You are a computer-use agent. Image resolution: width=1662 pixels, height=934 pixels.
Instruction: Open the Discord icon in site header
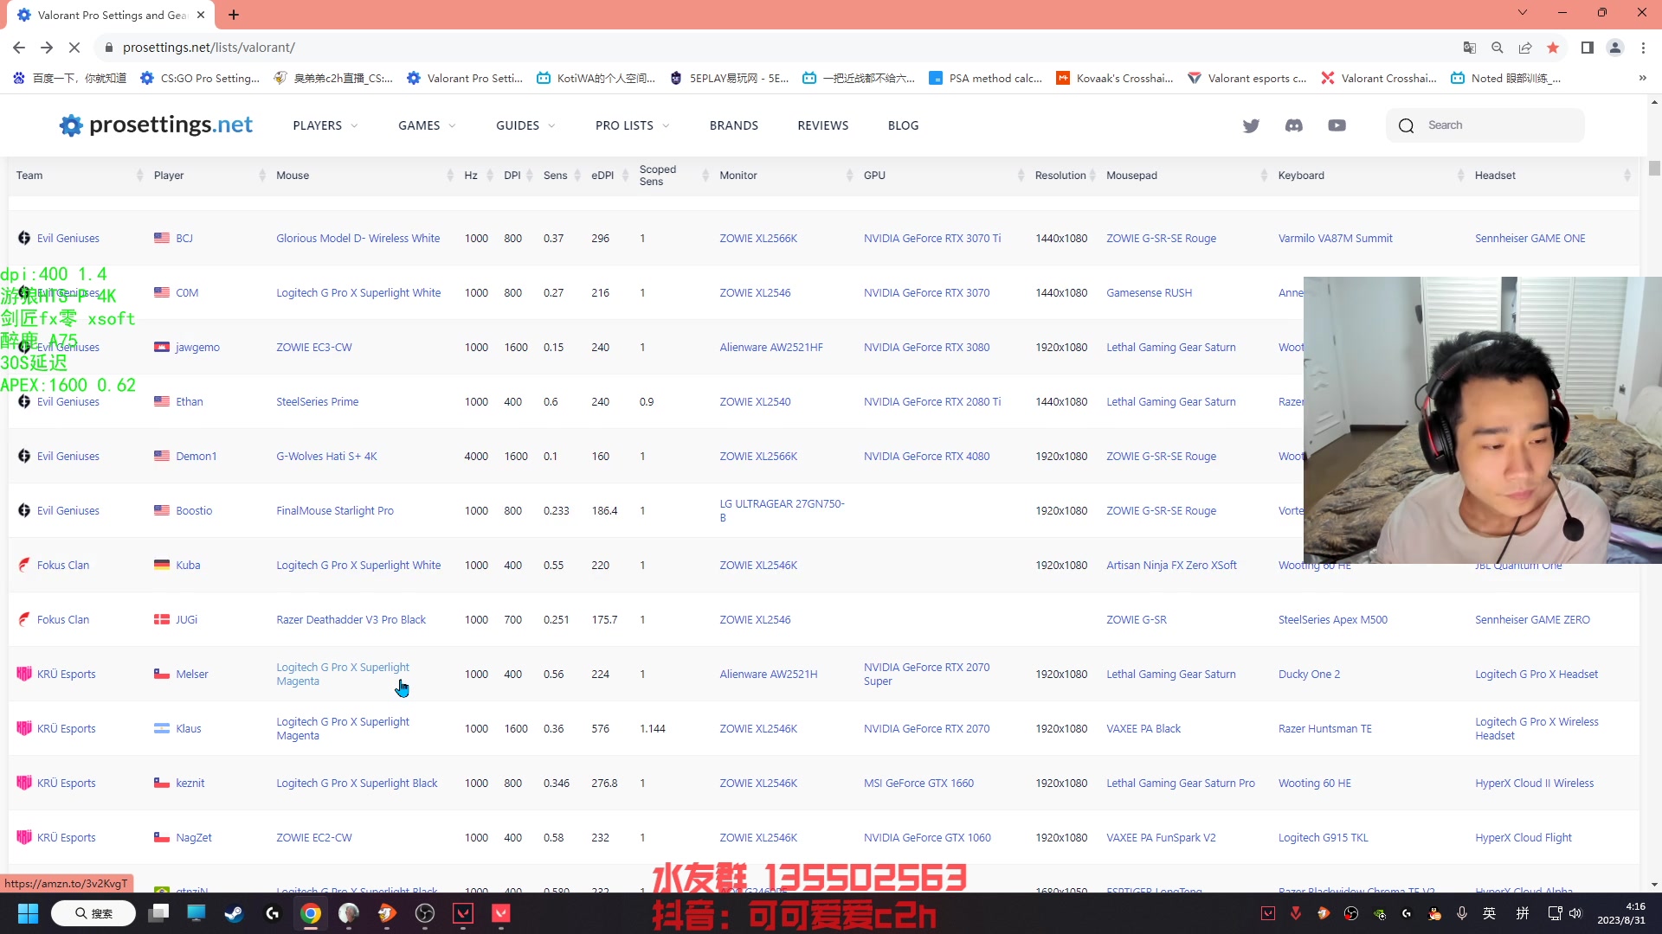[1293, 125]
